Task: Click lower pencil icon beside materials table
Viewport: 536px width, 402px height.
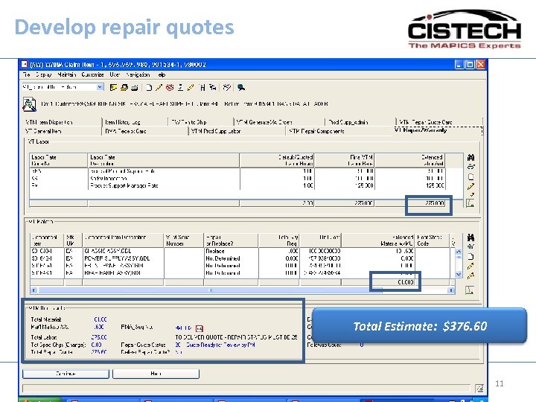Action: coord(470,275)
